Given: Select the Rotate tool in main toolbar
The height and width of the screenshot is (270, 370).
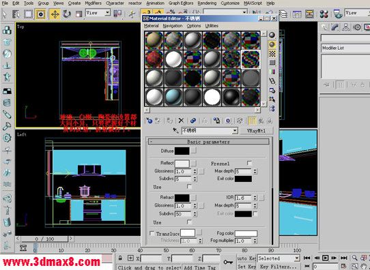Looking at the screenshot, I should pos(67,14).
